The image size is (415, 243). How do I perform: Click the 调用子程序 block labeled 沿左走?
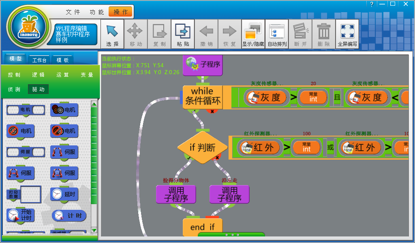coord(229,194)
